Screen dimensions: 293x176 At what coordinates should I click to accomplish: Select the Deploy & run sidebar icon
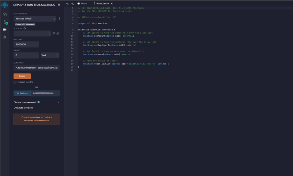tap(5, 30)
